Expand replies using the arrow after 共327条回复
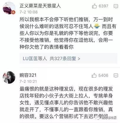 pos(79,59)
